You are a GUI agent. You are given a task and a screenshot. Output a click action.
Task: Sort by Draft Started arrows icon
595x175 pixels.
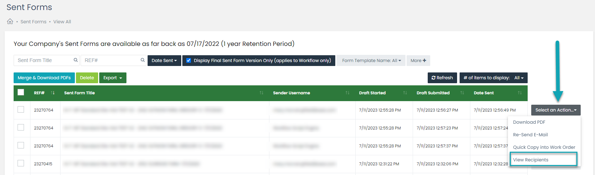(405, 93)
